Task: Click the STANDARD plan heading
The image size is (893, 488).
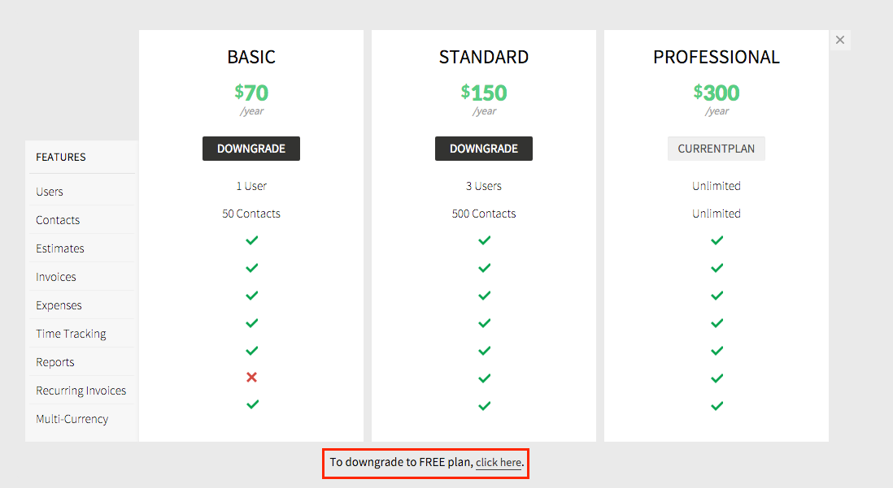Action: 484,57
